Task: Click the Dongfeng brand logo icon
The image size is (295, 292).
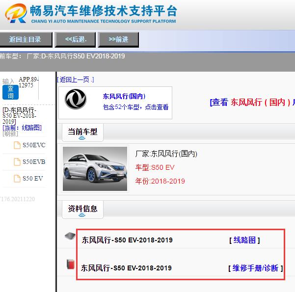Action: click(76, 99)
